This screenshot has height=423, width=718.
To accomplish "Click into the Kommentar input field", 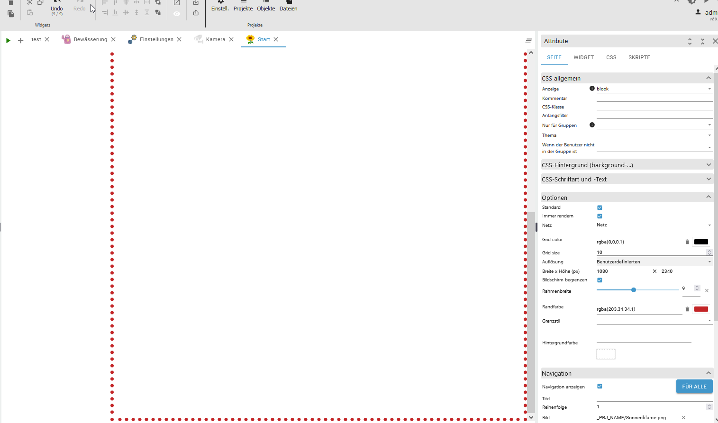I will click(x=654, y=98).
